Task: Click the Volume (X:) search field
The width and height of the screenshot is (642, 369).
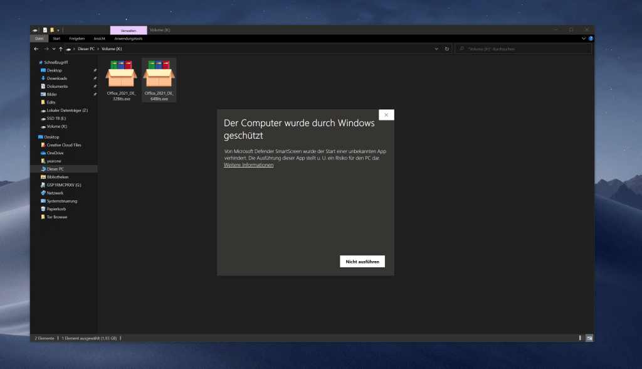Action: 524,49
